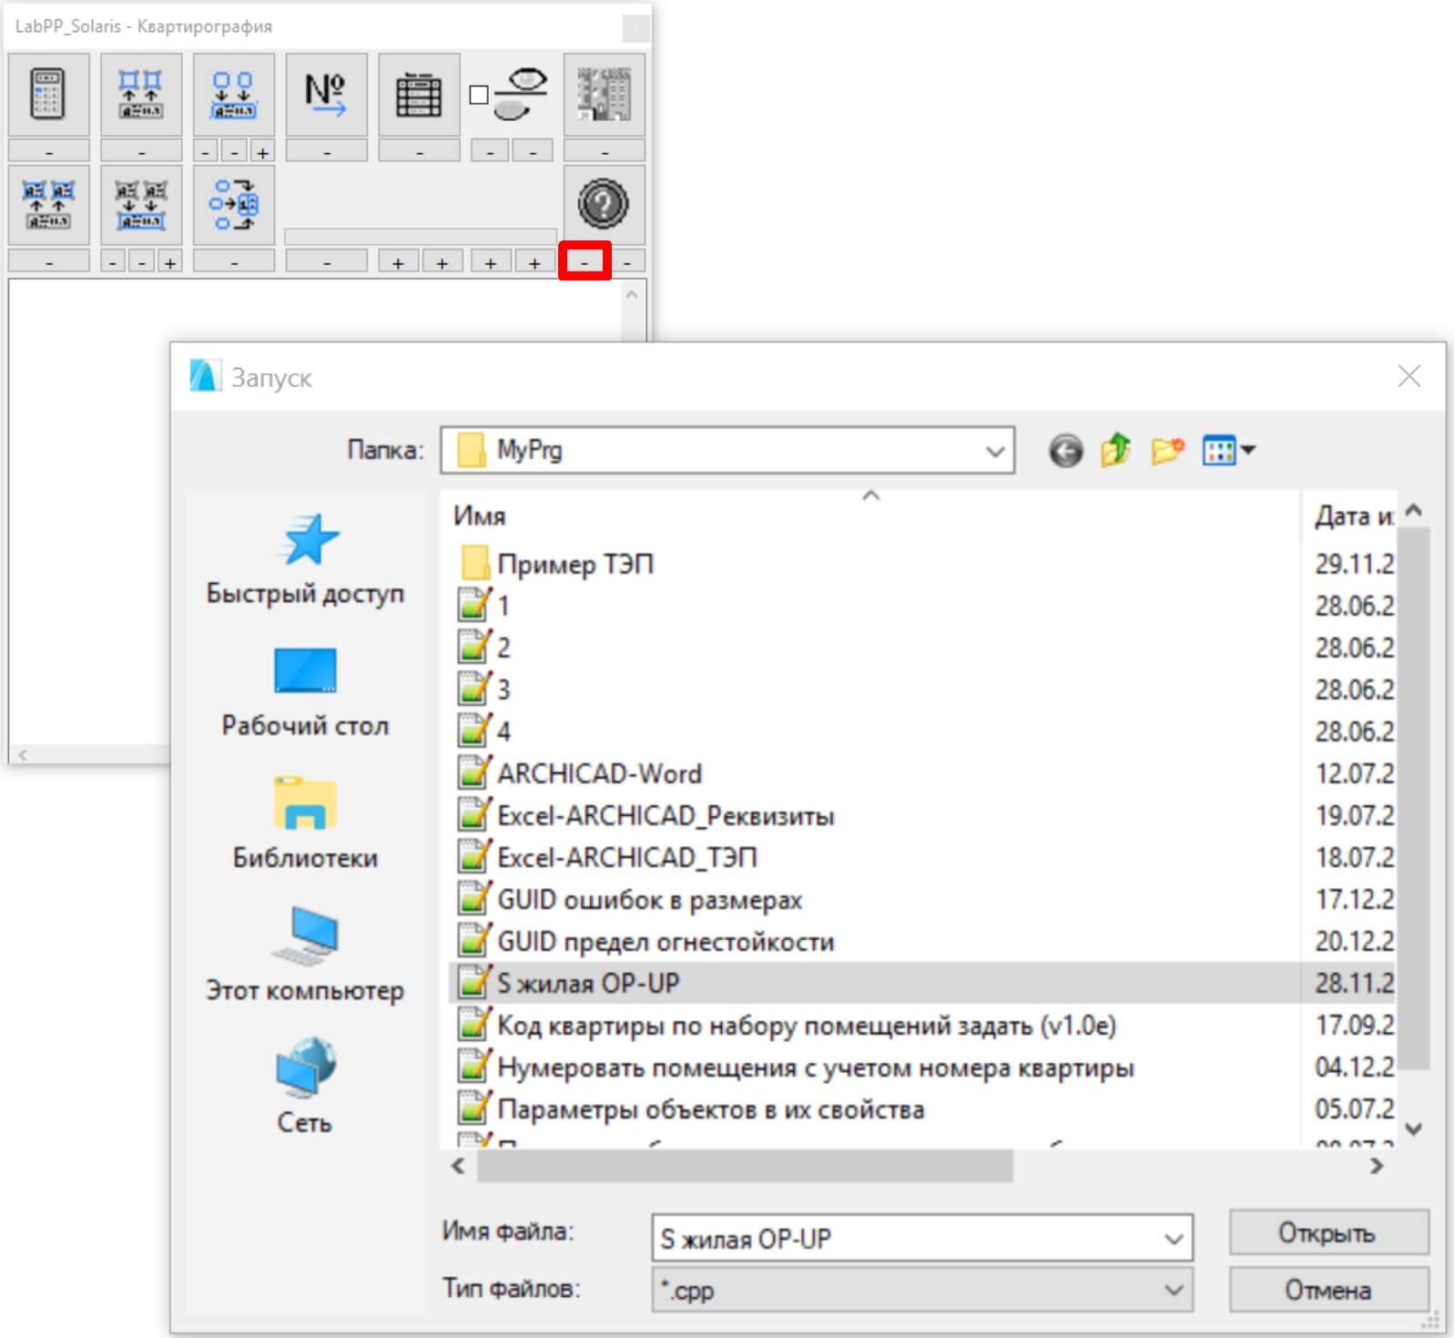Expand the Папка MyPrg folder dropdown
Image resolution: width=1454 pixels, height=1338 pixels.
click(x=995, y=451)
